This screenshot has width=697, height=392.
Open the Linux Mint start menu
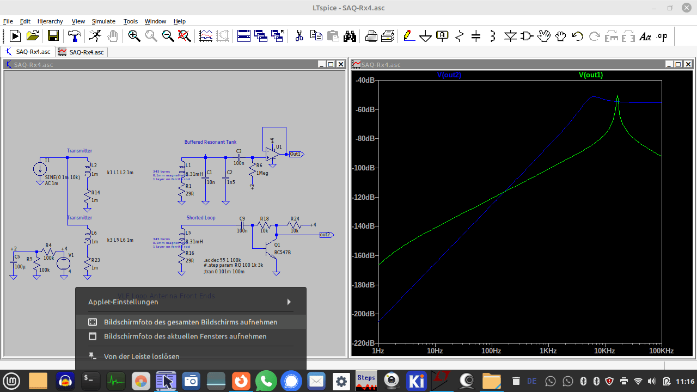(x=13, y=381)
